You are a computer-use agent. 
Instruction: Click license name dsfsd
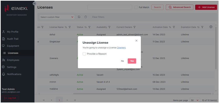(52, 35)
